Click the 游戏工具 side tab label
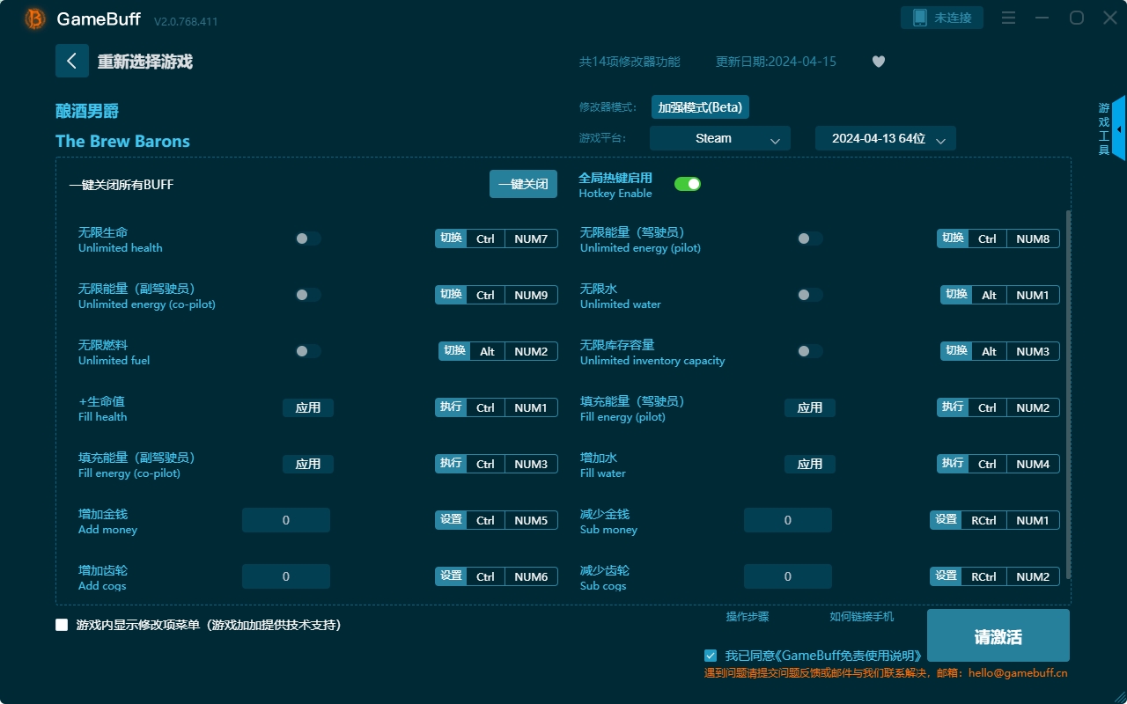Image resolution: width=1127 pixels, height=704 pixels. click(1104, 129)
